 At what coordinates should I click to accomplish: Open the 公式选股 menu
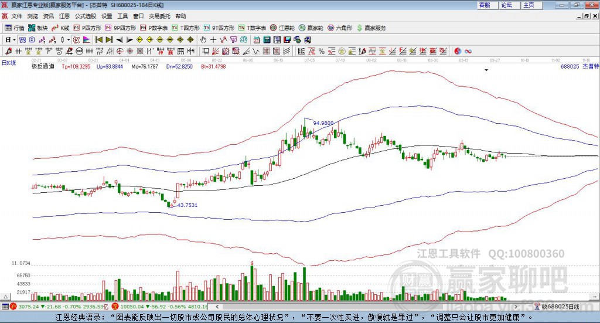coord(86,16)
